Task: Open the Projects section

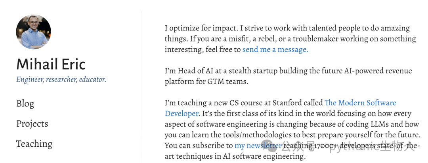Action: (32, 124)
